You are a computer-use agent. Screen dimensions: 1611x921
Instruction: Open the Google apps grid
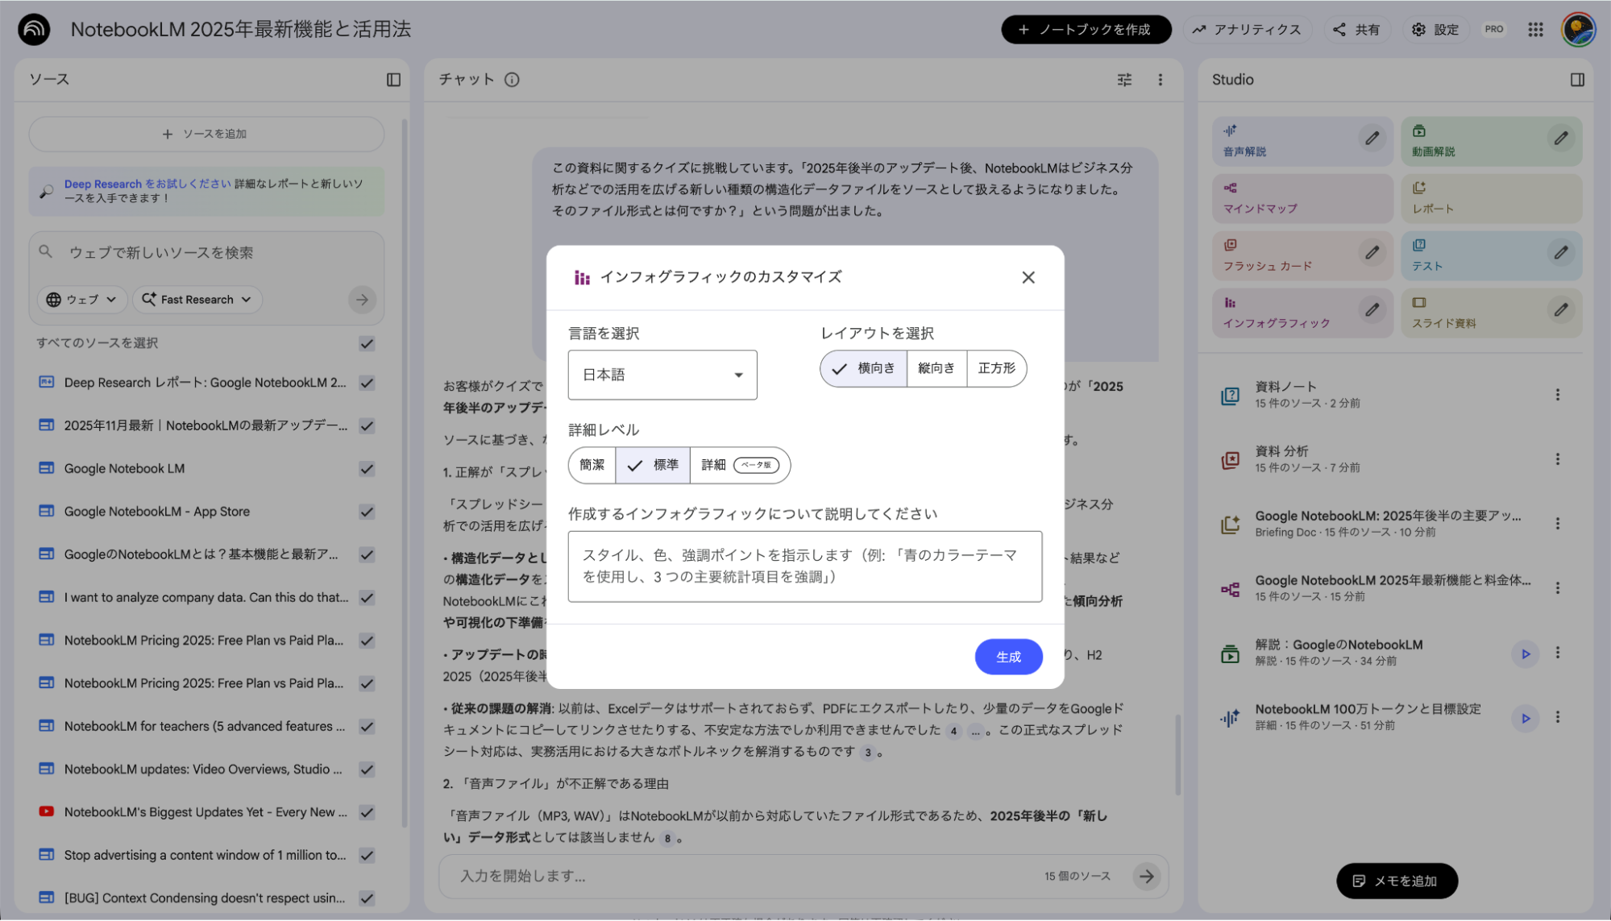(1534, 29)
